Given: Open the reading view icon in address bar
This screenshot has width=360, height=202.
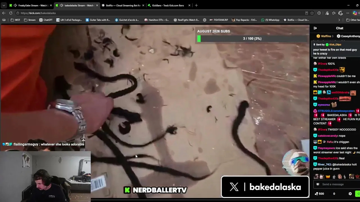Looking at the screenshot, I should coord(306,13).
